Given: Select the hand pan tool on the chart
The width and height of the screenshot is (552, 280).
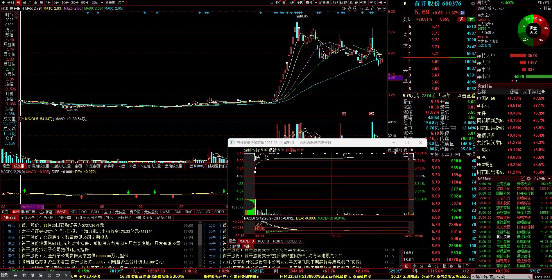Looking at the screenshot, I should click(x=350, y=9).
